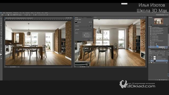Toggle pressure for size in options bar
169x95 pixels.
click(47, 15)
